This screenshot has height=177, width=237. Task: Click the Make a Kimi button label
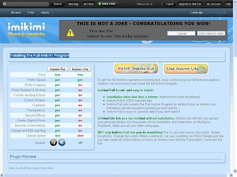109,4
